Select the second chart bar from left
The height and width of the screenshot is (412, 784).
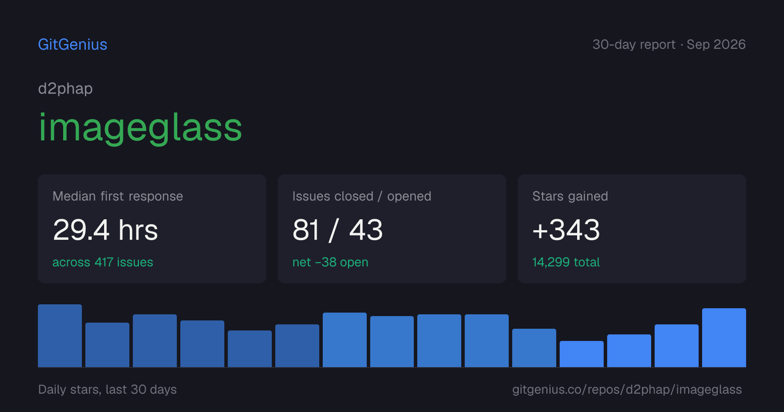click(108, 345)
